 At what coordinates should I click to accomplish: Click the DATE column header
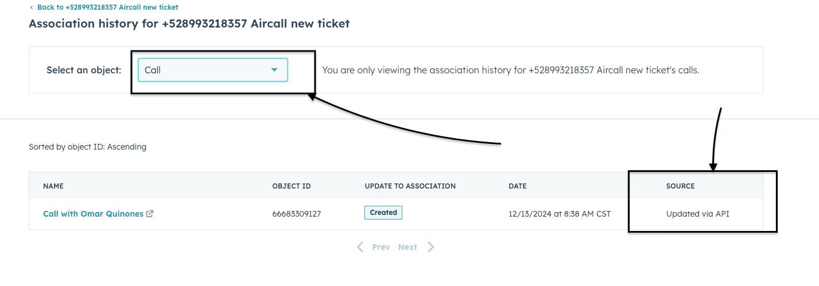pos(517,186)
